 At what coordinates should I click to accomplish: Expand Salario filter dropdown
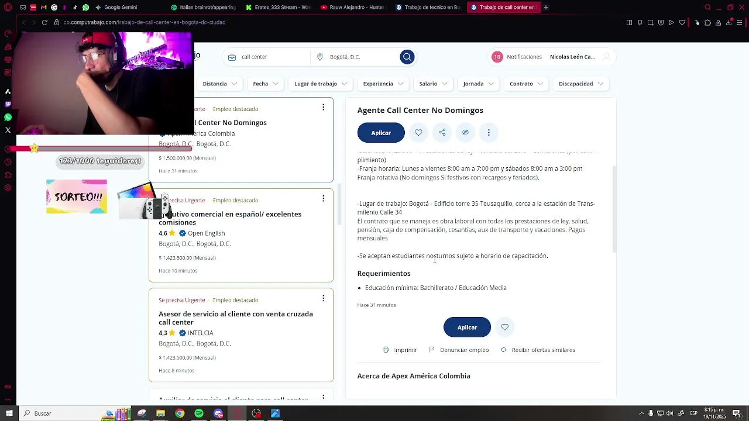click(x=433, y=84)
